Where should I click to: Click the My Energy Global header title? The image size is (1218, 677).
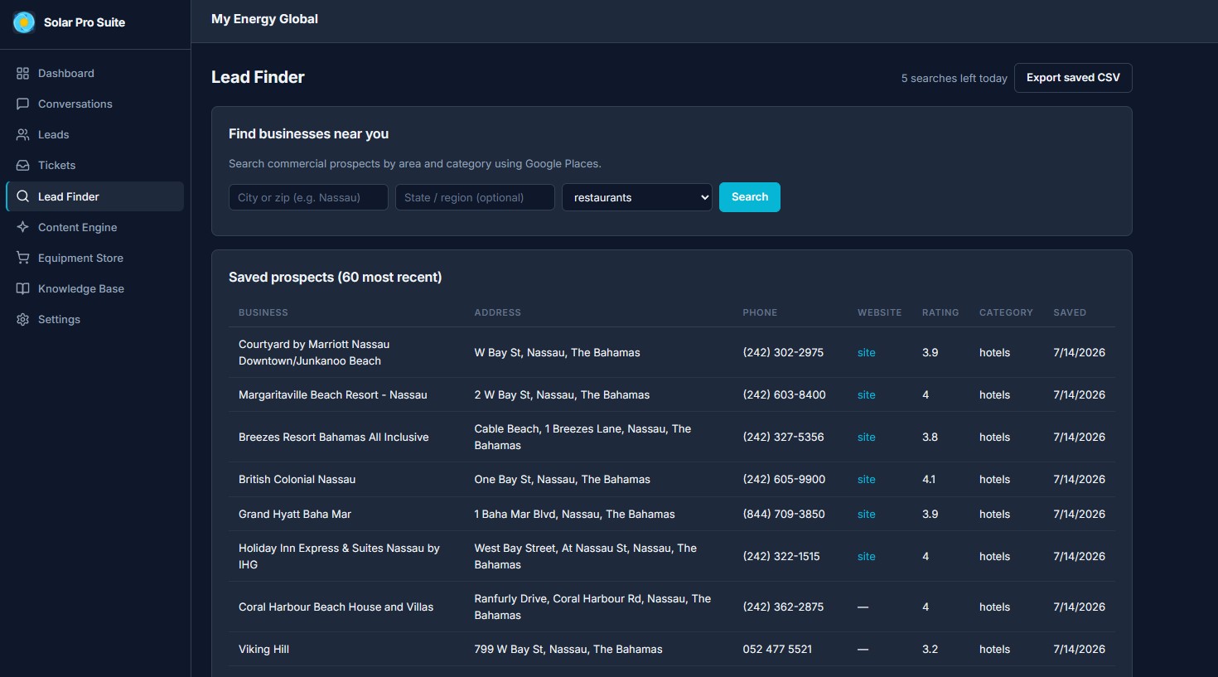264,19
